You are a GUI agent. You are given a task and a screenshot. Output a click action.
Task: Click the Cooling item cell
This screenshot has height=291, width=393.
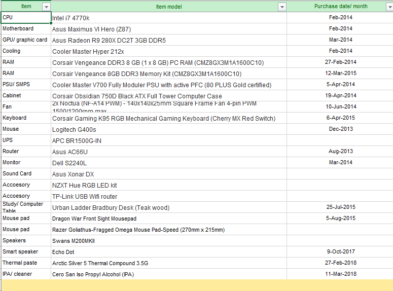pos(26,51)
